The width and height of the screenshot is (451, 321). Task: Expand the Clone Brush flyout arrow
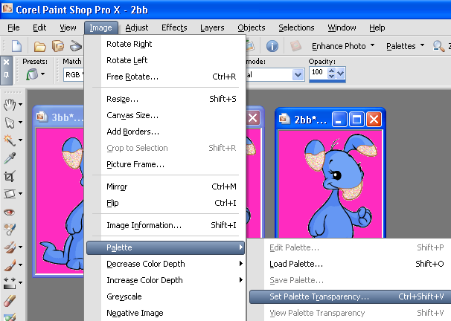pos(20,247)
